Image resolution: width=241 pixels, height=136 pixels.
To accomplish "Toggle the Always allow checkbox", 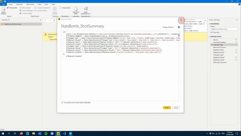I will pyautogui.click(x=60, y=8).
